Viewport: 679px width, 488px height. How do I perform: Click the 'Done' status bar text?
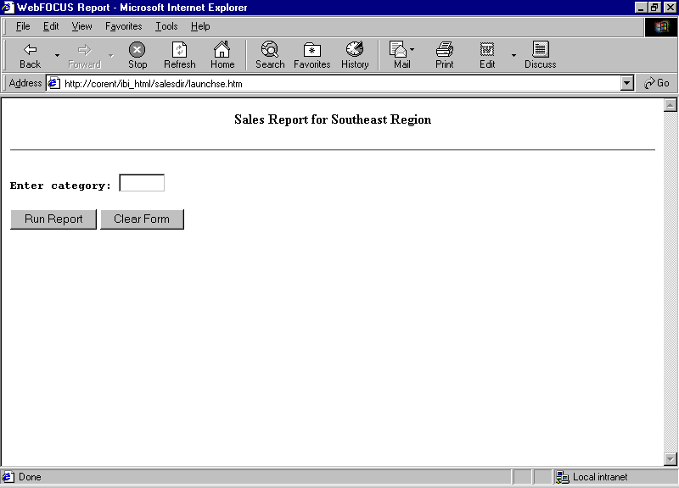(x=30, y=477)
